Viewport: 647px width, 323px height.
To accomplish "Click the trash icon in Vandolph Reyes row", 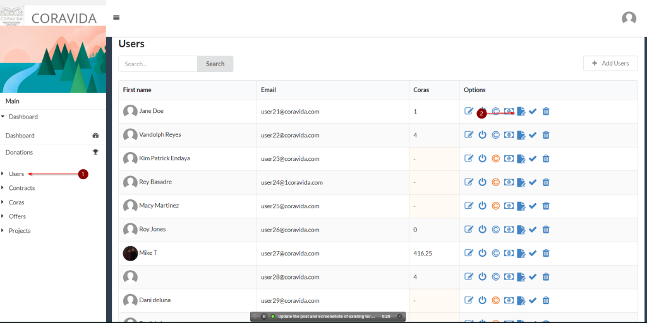I will coord(546,135).
